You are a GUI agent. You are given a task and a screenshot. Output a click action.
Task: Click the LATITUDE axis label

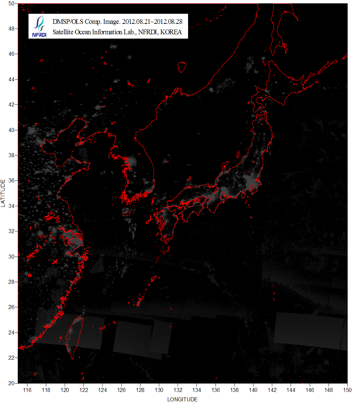pos(3,193)
